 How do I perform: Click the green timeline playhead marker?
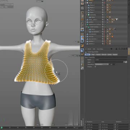point(2,127)
